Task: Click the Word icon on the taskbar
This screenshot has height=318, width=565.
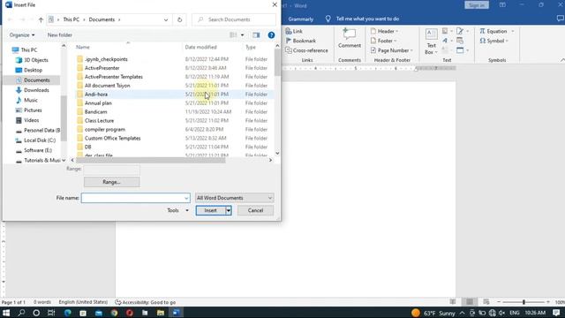Action: [x=177, y=313]
